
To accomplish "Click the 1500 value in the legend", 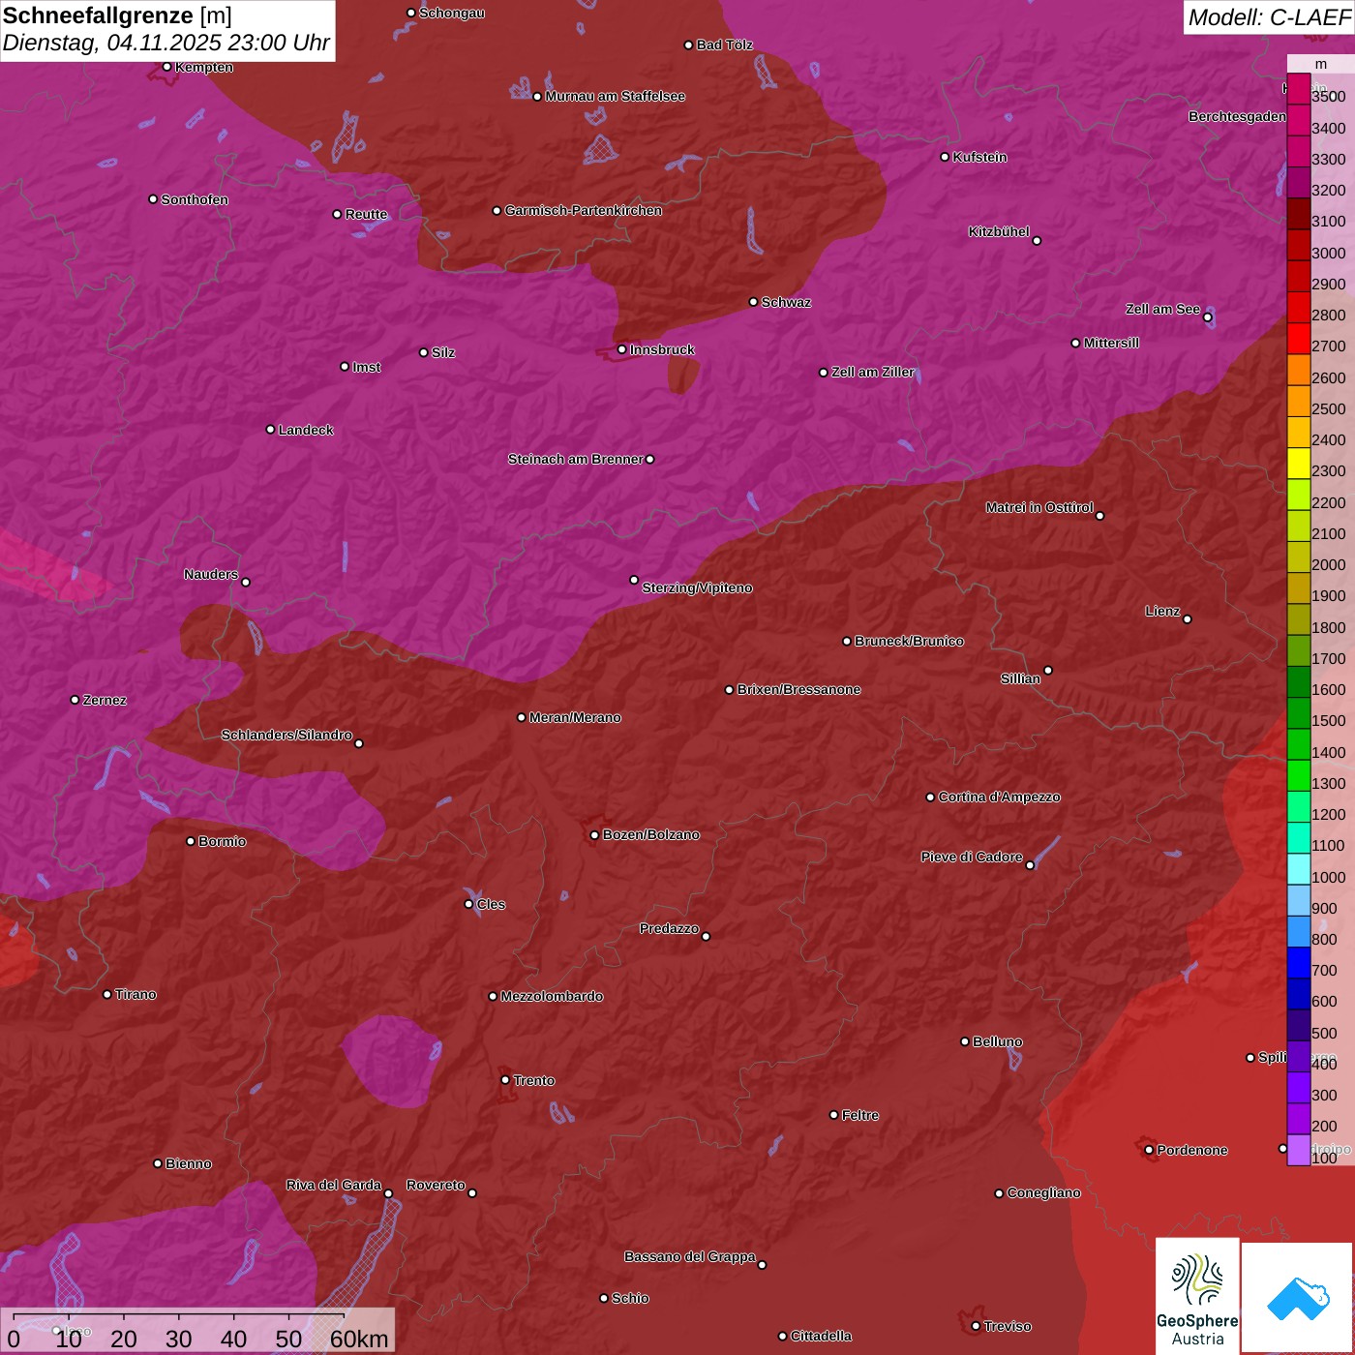I will [1328, 720].
